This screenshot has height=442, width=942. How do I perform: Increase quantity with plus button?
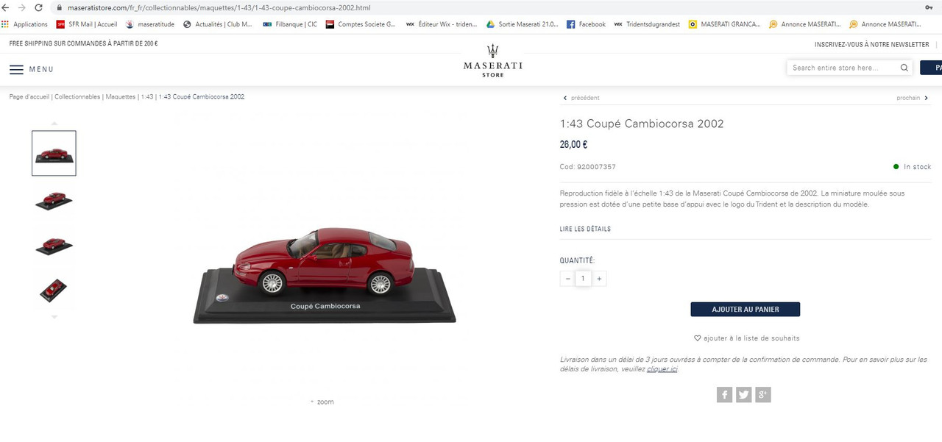coord(599,279)
